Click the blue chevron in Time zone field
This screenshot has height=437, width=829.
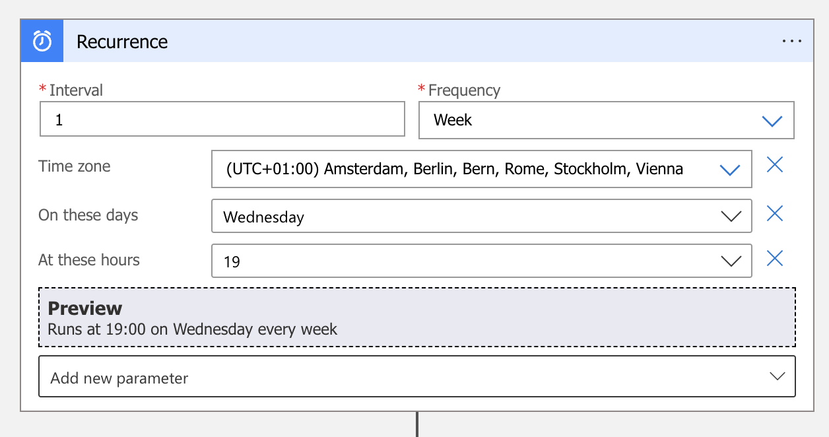[x=730, y=170]
